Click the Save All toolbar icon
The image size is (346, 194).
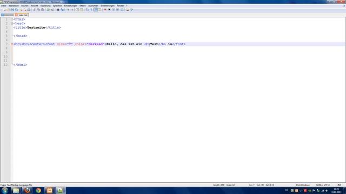click(x=17, y=10)
